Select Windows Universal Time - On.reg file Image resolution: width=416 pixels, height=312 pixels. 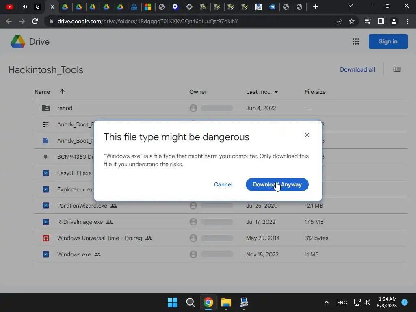[x=100, y=238]
